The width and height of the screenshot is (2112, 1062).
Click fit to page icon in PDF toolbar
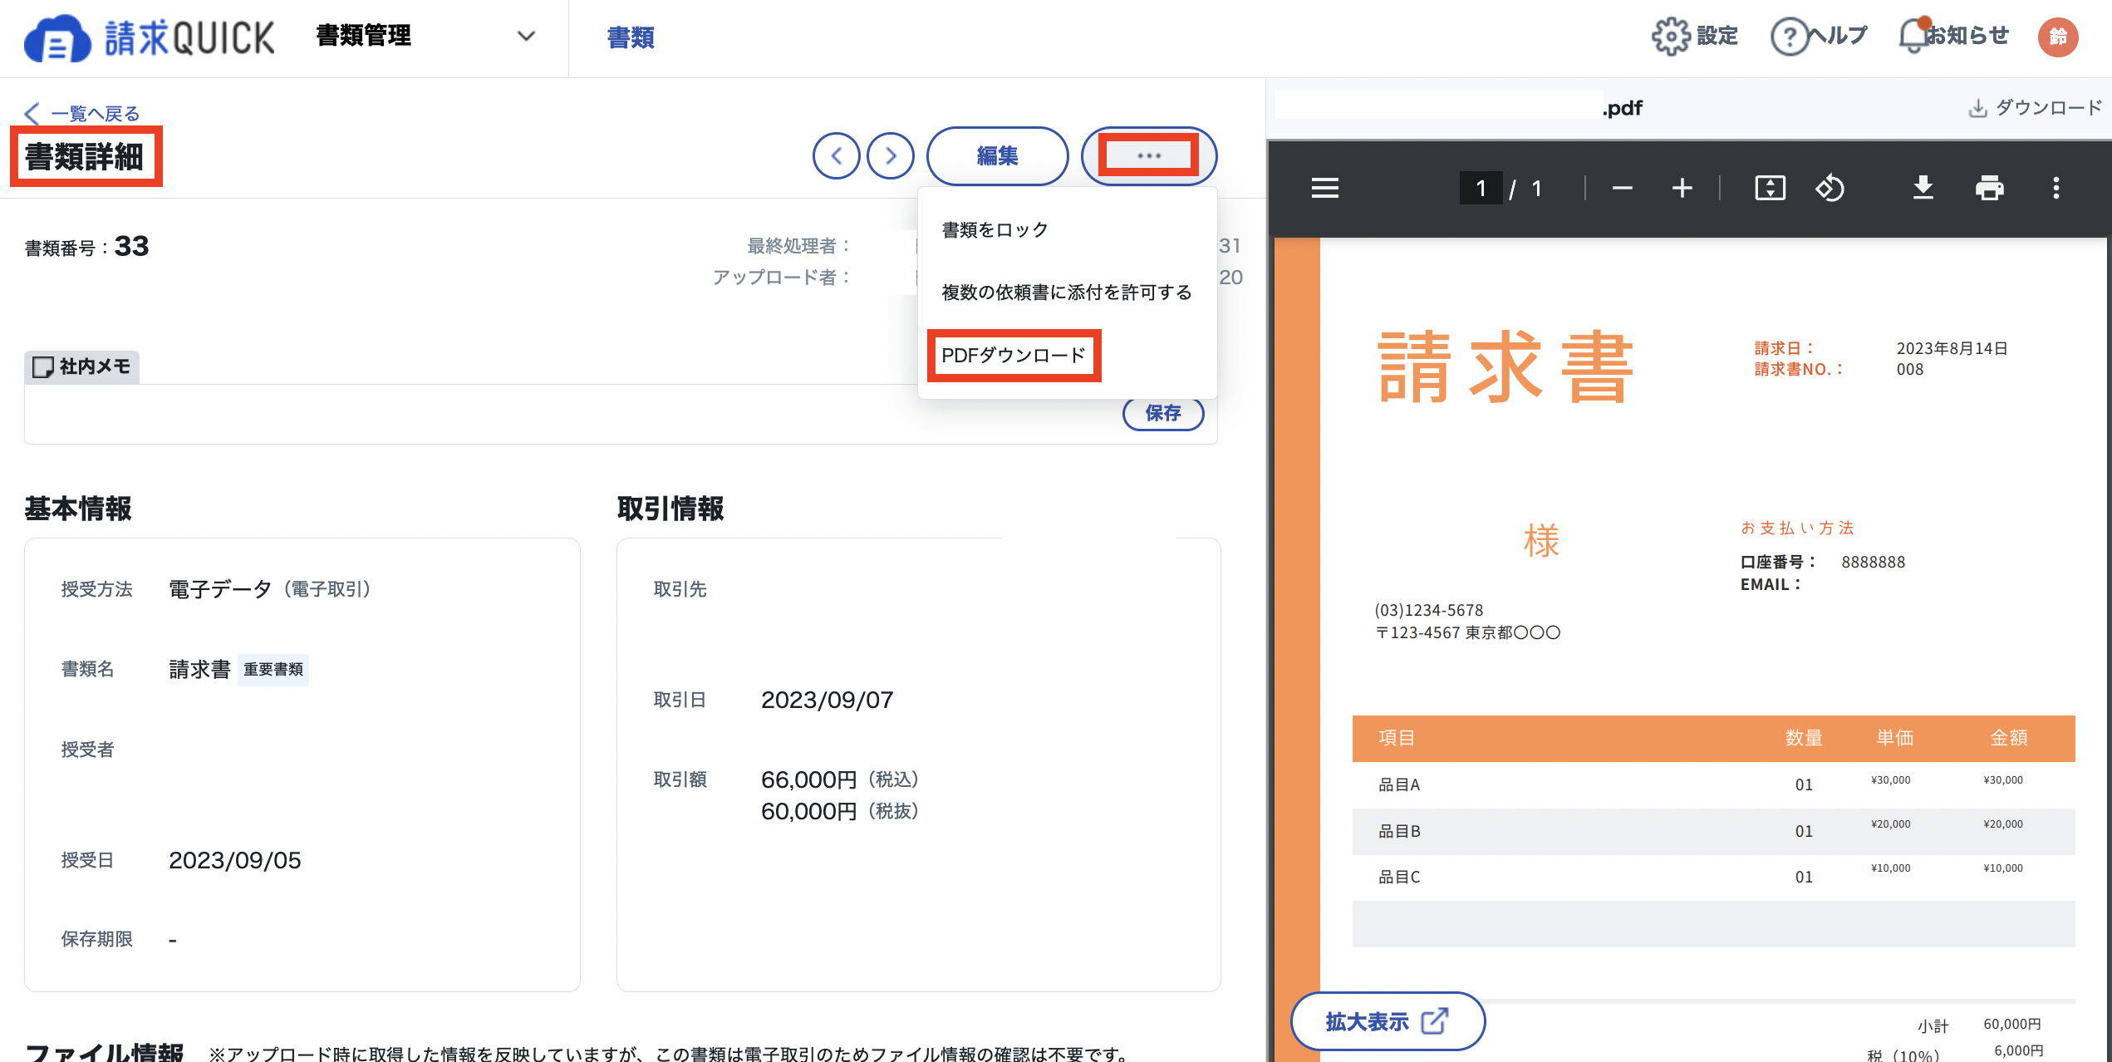1770,189
